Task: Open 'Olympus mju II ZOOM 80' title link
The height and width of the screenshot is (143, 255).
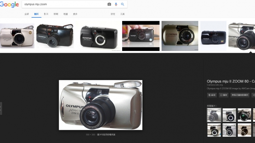Action: (x=231, y=81)
